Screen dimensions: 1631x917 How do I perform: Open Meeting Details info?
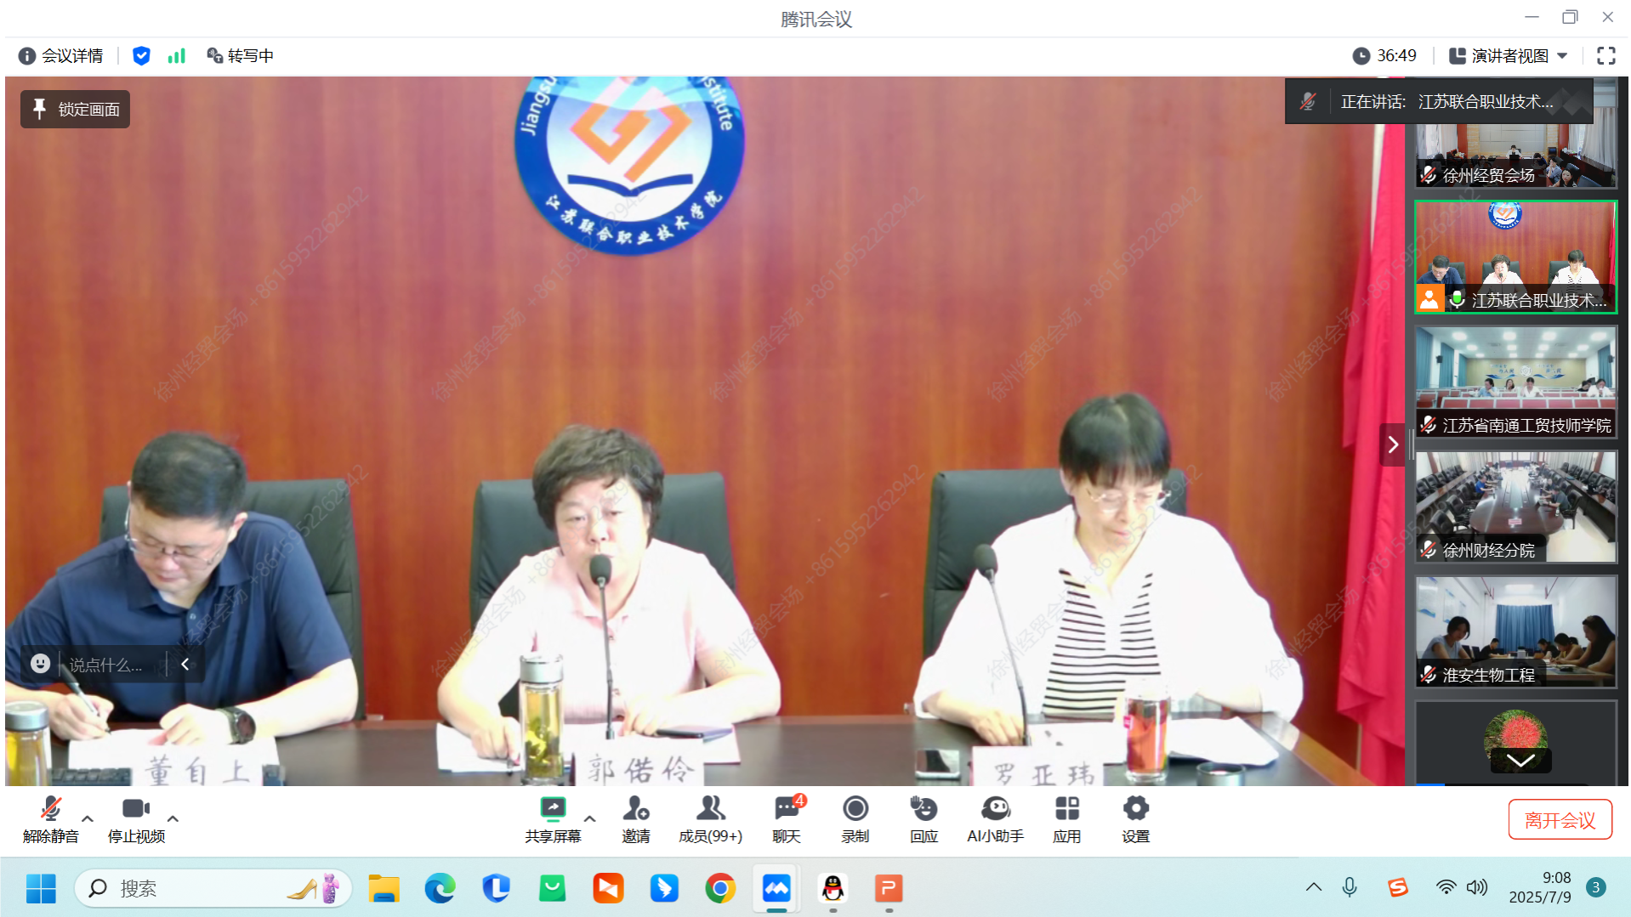pos(61,56)
